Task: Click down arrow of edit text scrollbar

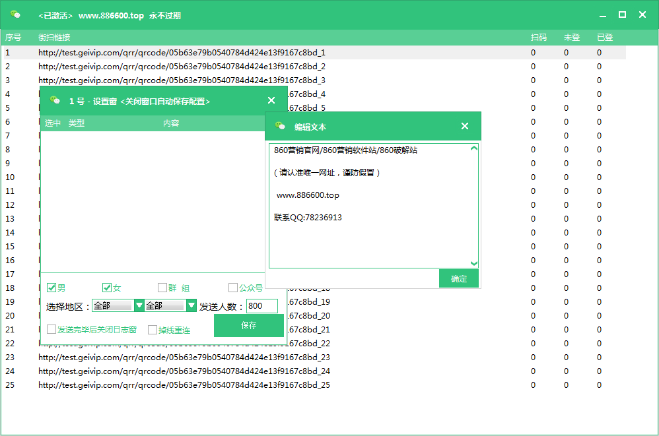Action: (x=473, y=263)
